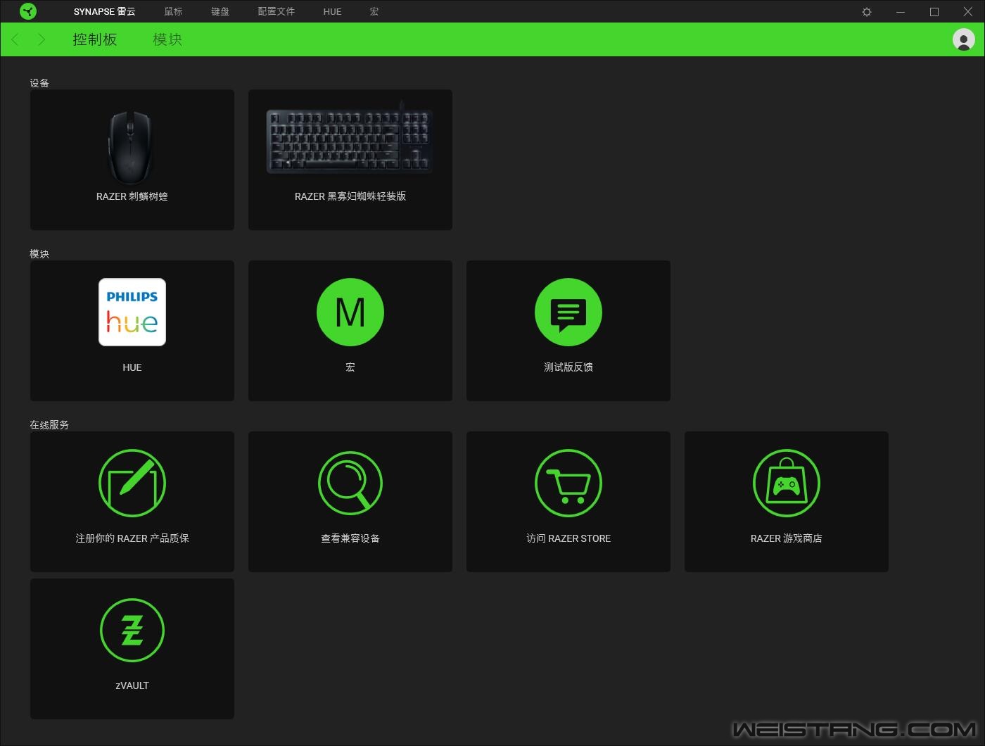This screenshot has height=746, width=985.
Task: Click the 模块 section heading above Hue card
Action: tap(39, 254)
